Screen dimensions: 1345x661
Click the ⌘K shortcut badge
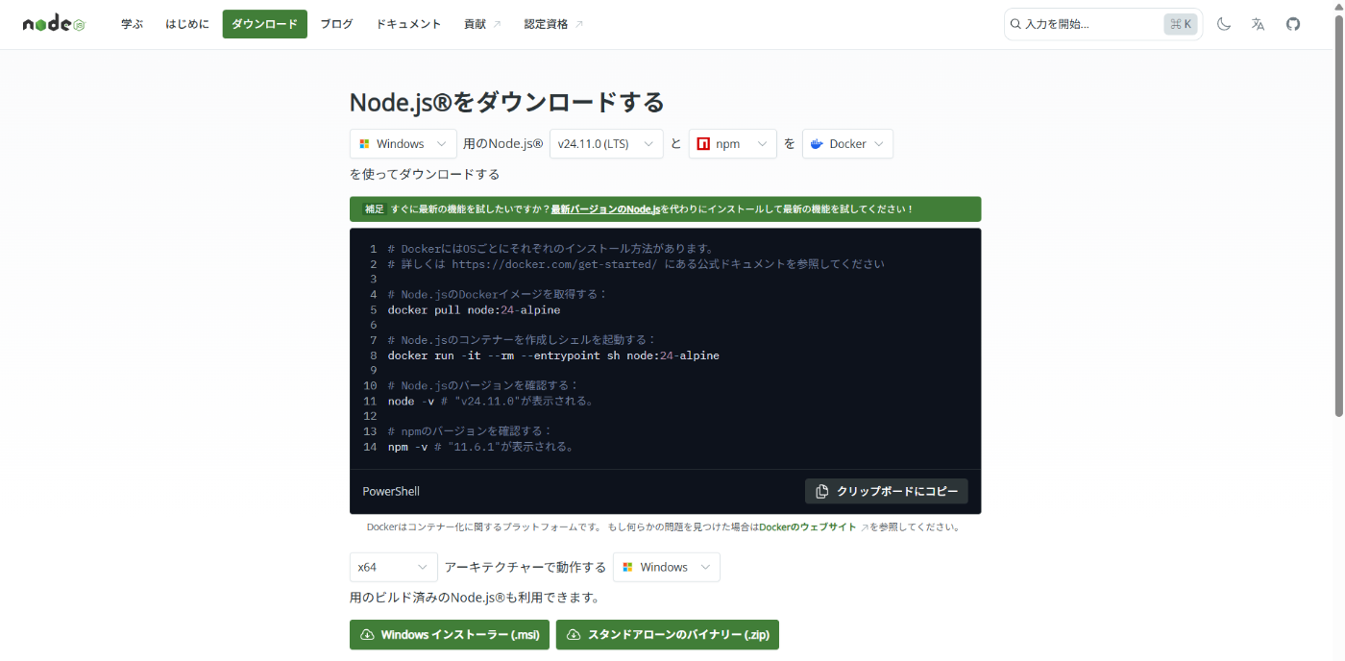[x=1181, y=24]
